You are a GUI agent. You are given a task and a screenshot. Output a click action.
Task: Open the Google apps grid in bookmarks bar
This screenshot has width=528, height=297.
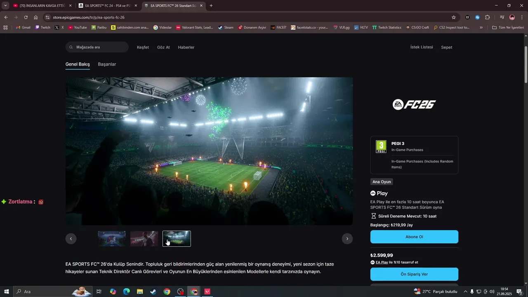tap(6, 28)
